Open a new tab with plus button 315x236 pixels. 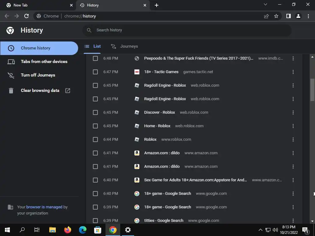click(157, 5)
